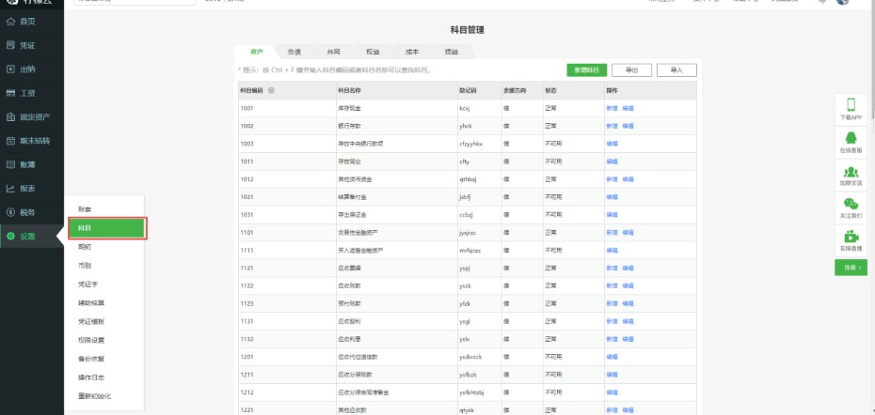Viewport: 875px width, 415px height.
Task: Select subject code cell 1123
Action: click(287, 303)
